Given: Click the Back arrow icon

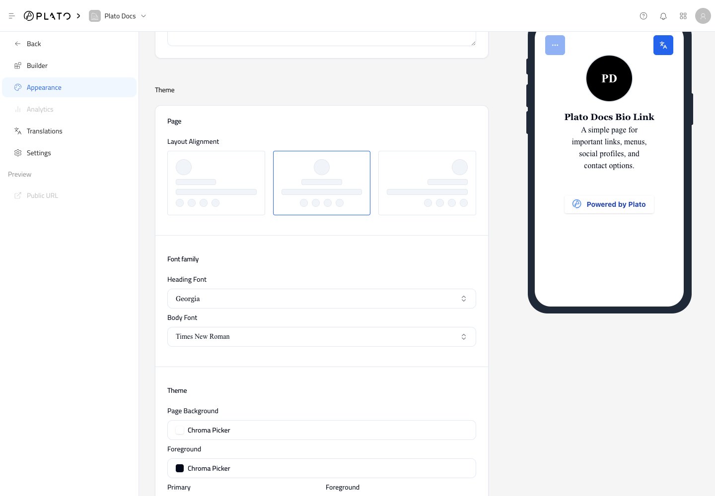Looking at the screenshot, I should (18, 44).
